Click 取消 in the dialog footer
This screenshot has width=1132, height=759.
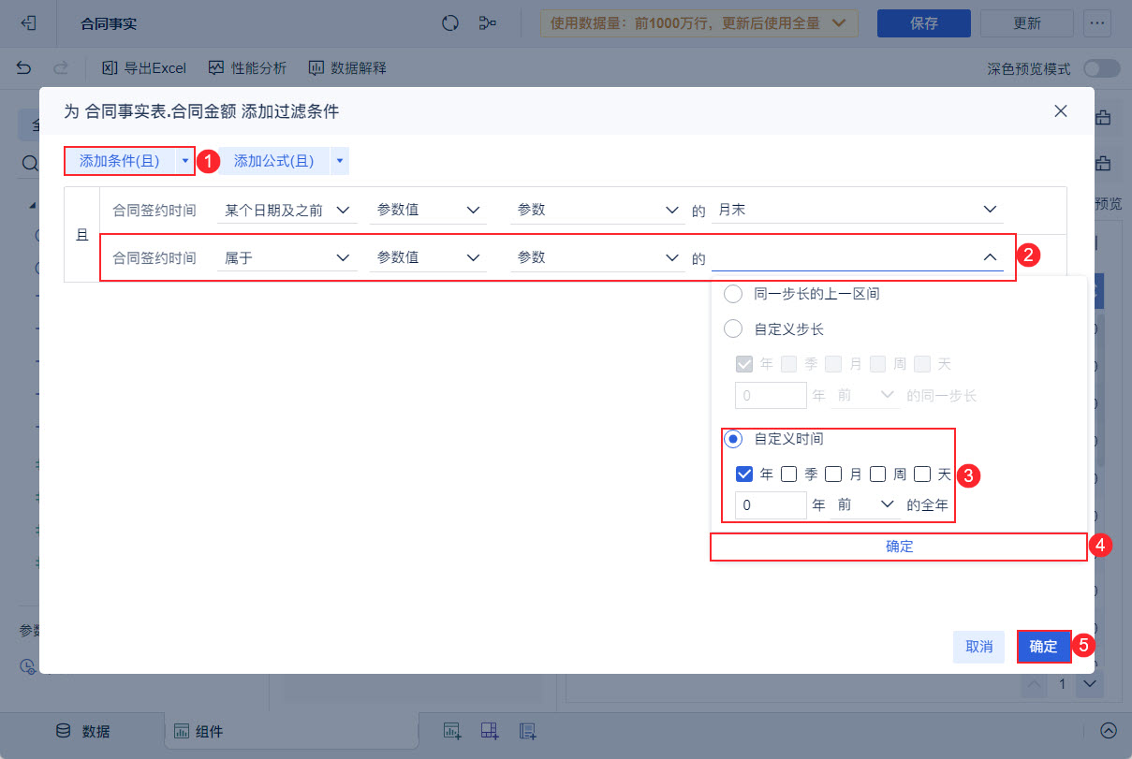coord(979,647)
